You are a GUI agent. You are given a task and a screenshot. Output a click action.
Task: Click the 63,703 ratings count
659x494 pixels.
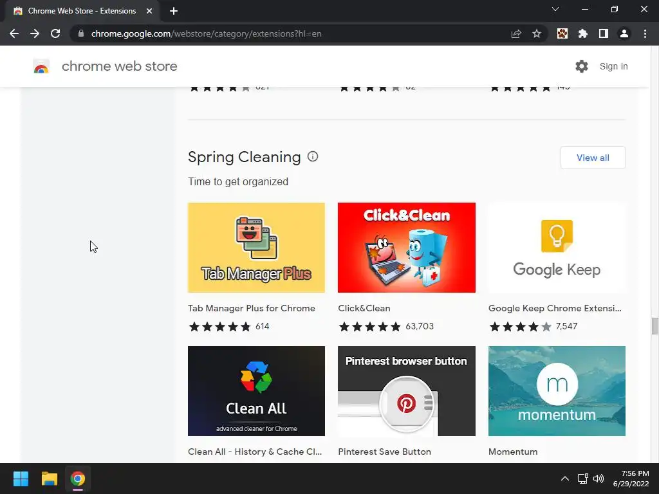(x=420, y=326)
